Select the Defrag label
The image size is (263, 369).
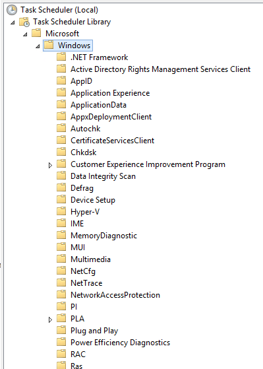(82, 188)
